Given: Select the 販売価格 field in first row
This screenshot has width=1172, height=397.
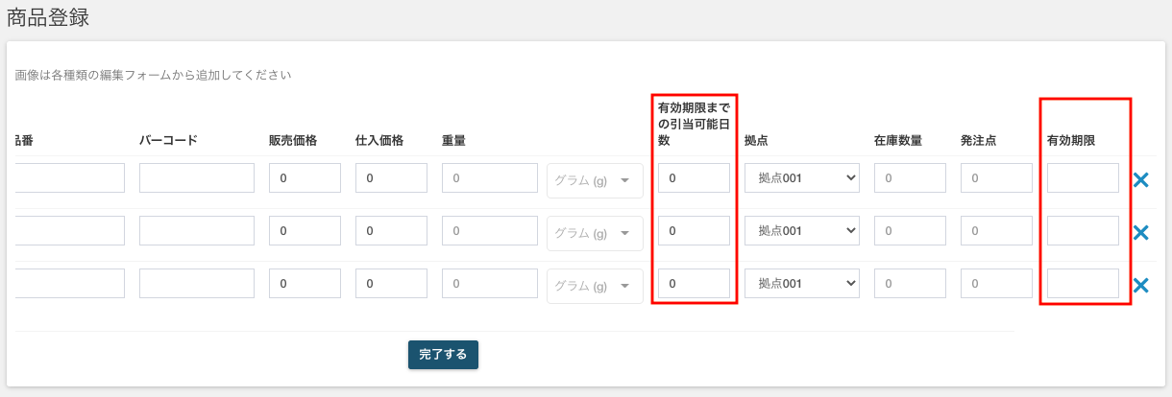Looking at the screenshot, I should point(305,177).
